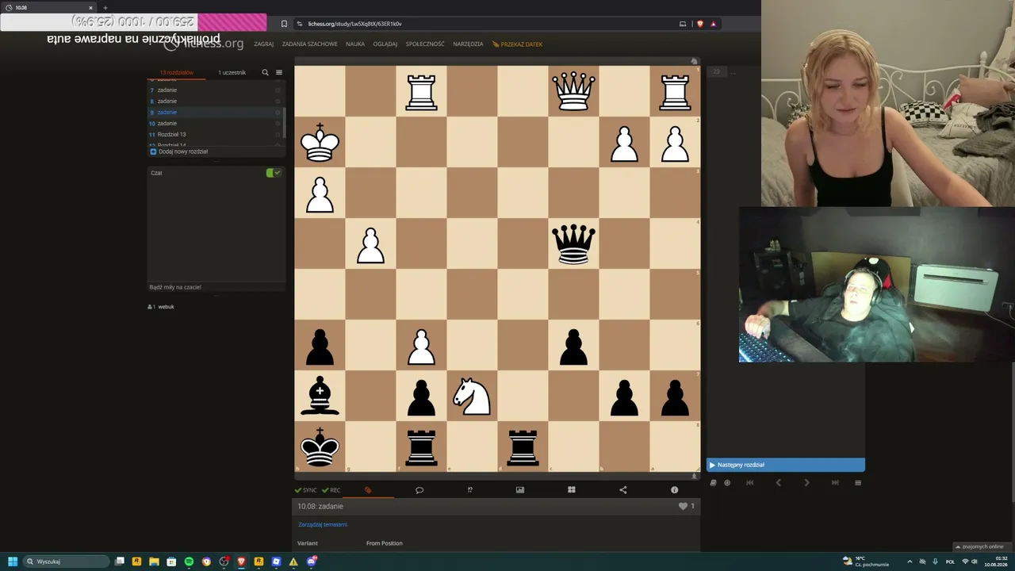Open the OGLĄDAJ menu

(385, 44)
